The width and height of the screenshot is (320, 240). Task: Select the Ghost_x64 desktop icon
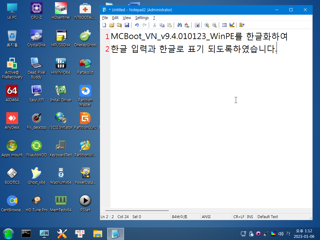(x=37, y=176)
